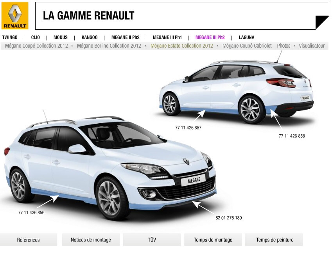The height and width of the screenshot is (254, 332).
Task: Go to Mégane Berline Collection 2012
Action: [x=109, y=46]
